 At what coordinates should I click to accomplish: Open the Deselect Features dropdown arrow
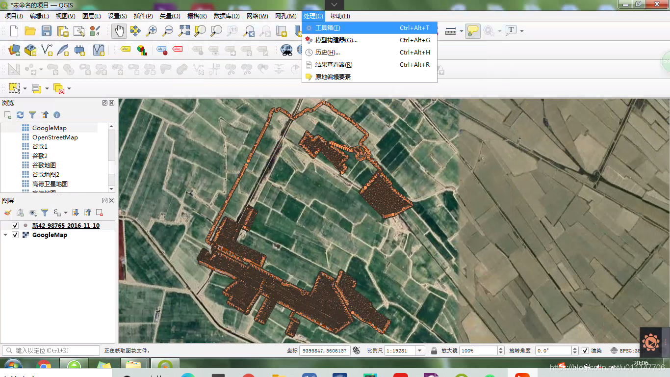[x=69, y=88]
